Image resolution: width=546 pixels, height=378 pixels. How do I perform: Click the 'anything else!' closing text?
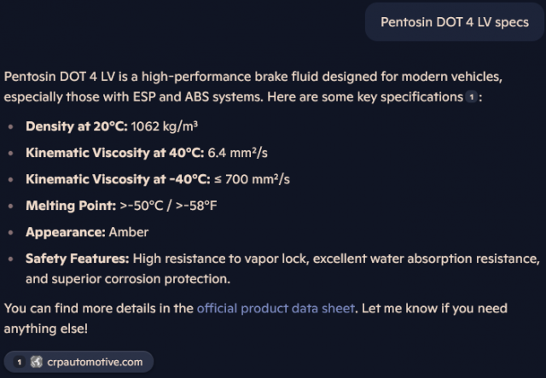(46, 329)
